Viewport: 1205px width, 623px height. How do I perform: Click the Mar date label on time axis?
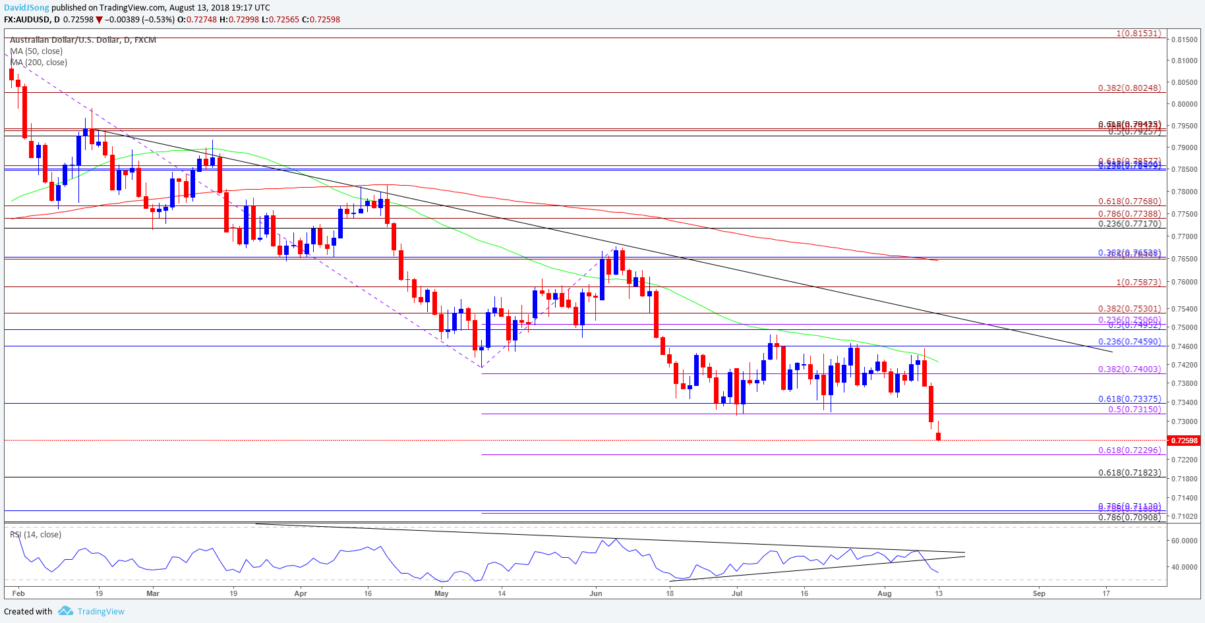point(153,593)
